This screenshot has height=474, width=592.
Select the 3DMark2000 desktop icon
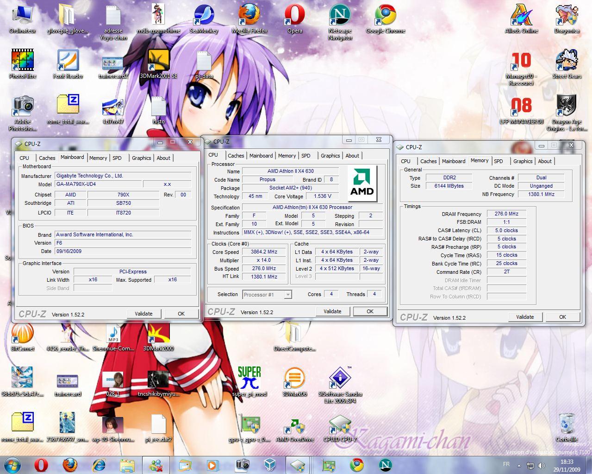[x=159, y=337]
